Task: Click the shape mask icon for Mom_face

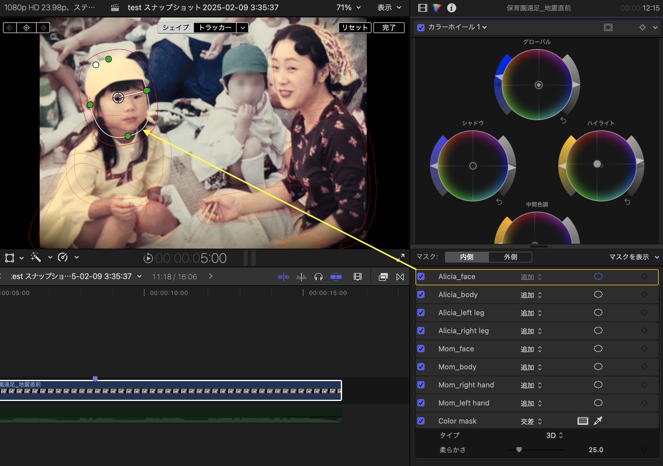Action: [598, 349]
